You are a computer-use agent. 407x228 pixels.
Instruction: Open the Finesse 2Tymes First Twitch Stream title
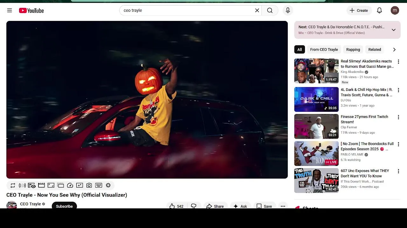click(x=364, y=119)
